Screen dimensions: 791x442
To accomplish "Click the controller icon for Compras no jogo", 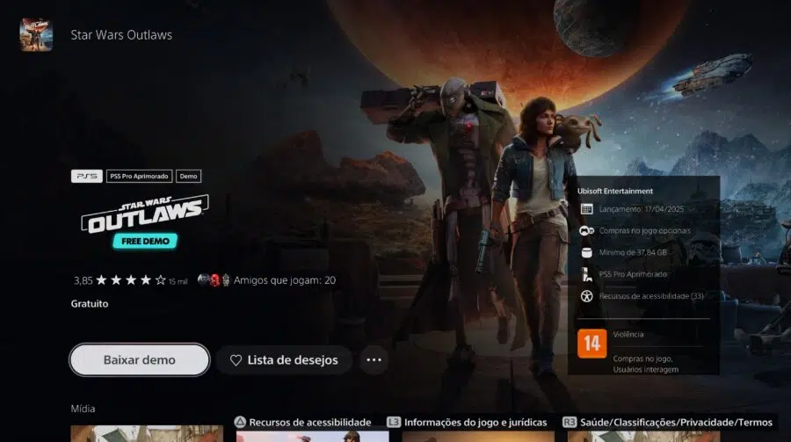I will tap(586, 231).
